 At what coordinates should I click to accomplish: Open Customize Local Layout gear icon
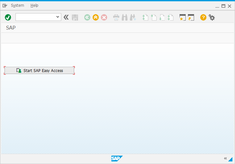click(x=211, y=17)
